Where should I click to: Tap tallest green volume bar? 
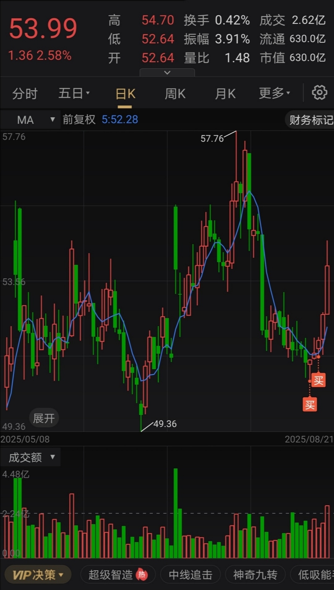[176, 513]
